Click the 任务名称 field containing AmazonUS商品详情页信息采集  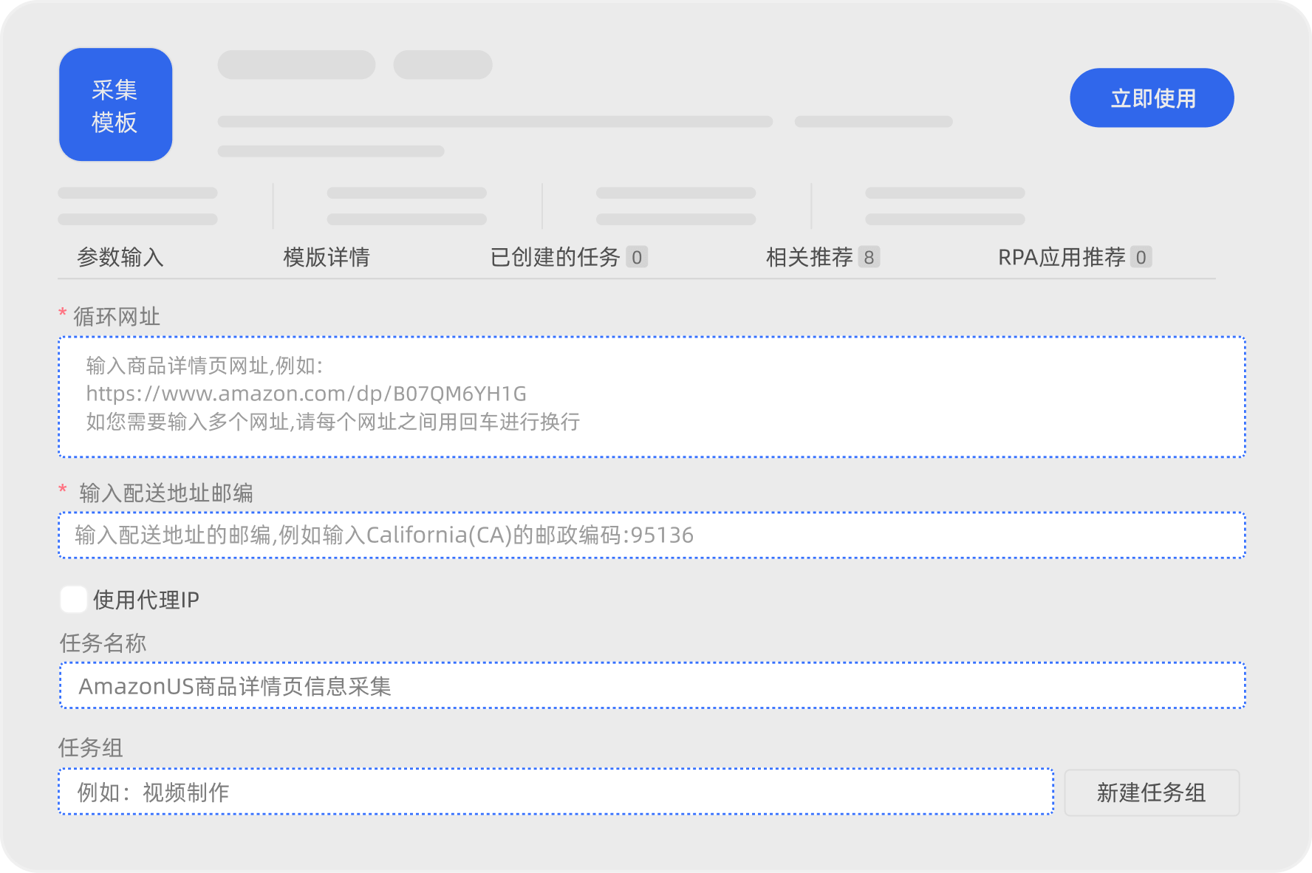coord(652,685)
